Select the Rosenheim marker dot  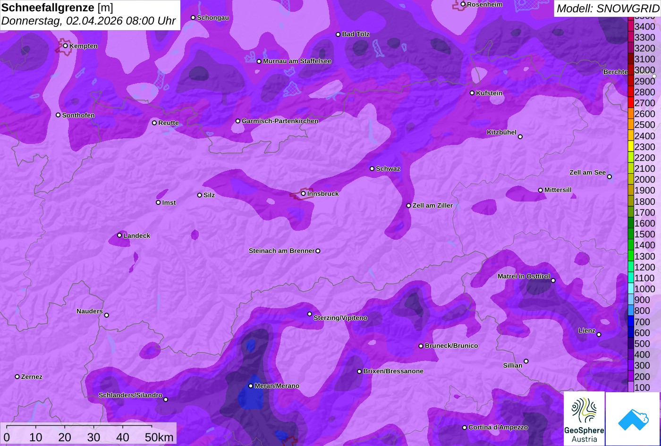click(x=463, y=4)
